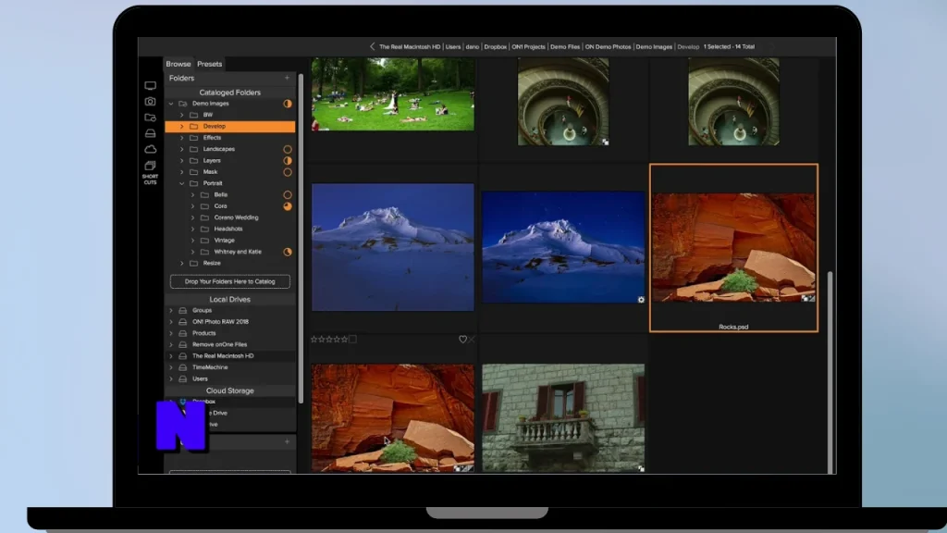Viewport: 947px width, 533px height.
Task: Add a folder with Folders plus icon
Action: tap(287, 78)
